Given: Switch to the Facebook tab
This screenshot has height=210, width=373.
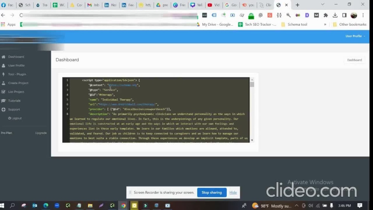Looking at the screenshot, I should pyautogui.click(x=7, y=5).
